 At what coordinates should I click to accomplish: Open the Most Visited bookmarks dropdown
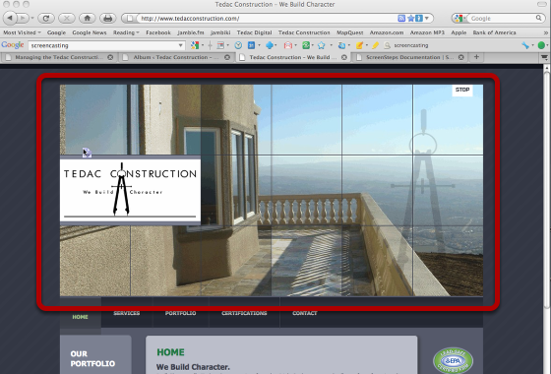pos(22,32)
